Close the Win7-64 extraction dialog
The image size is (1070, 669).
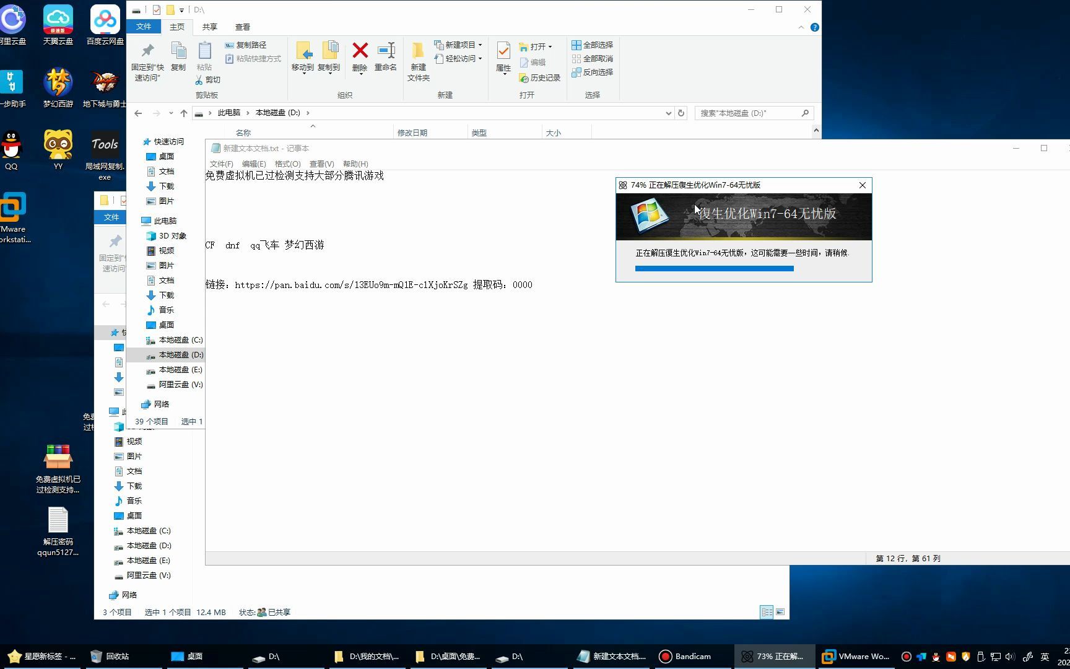863,185
